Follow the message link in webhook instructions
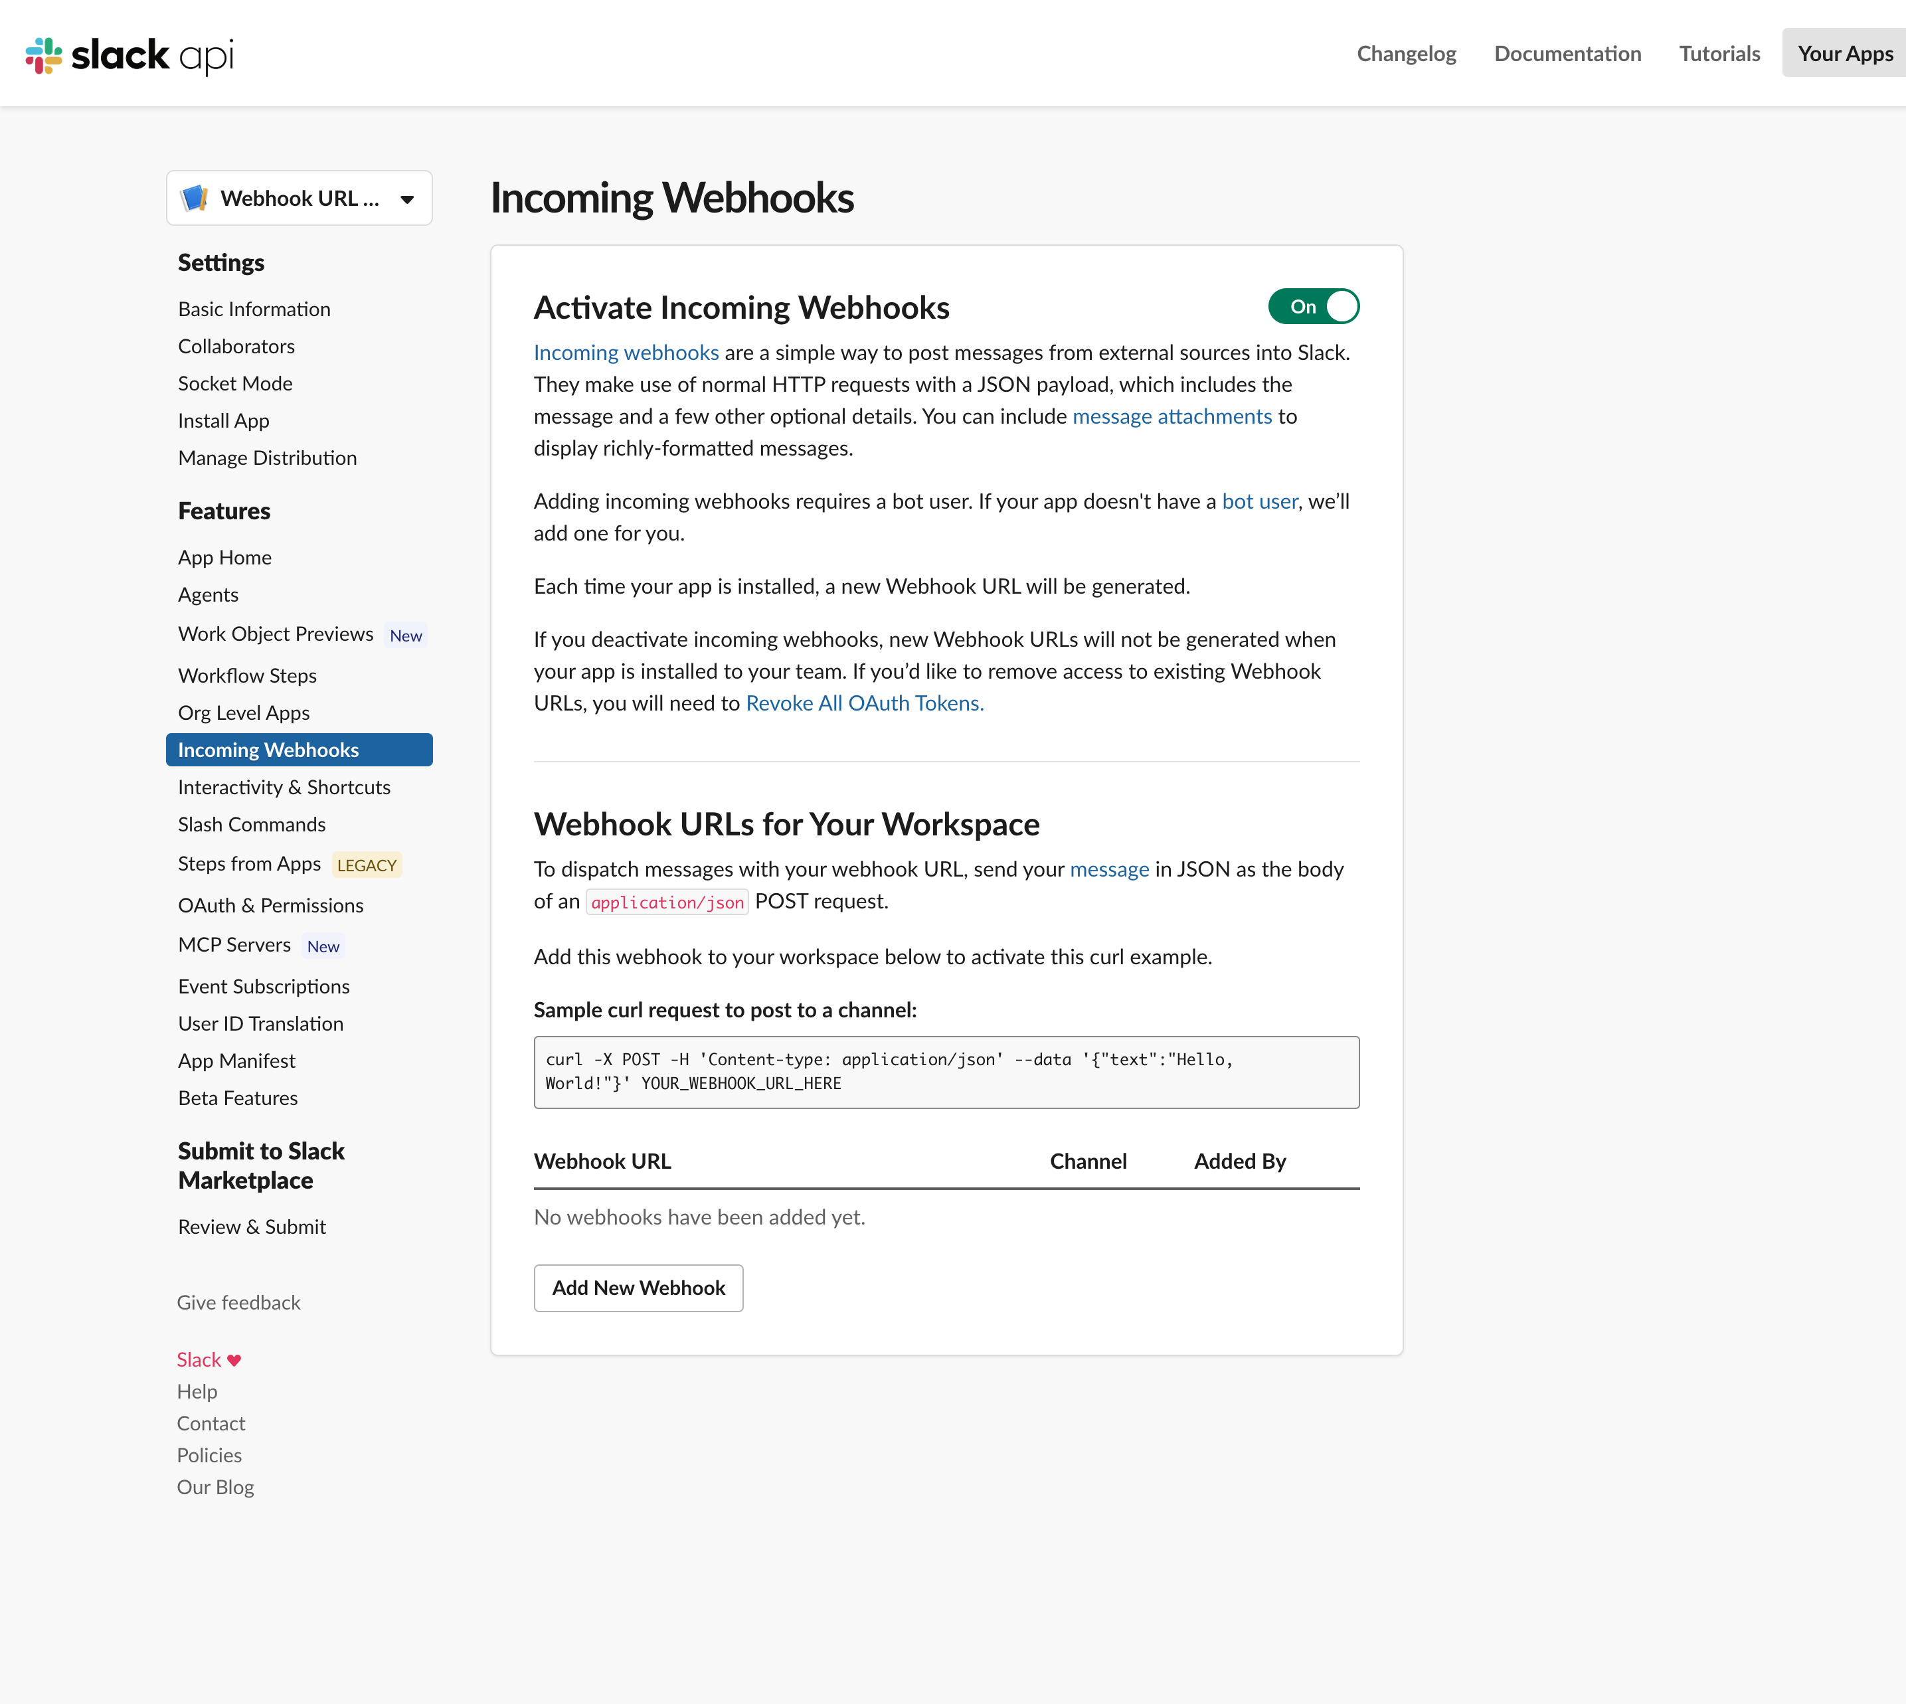Screen dimensions: 1906x1704 (x=1109, y=870)
